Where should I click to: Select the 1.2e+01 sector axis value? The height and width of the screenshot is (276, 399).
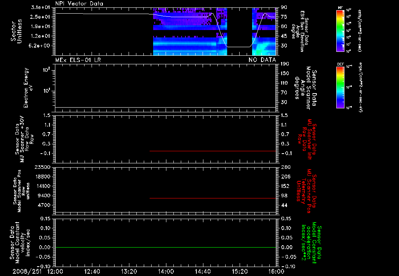click(x=41, y=36)
